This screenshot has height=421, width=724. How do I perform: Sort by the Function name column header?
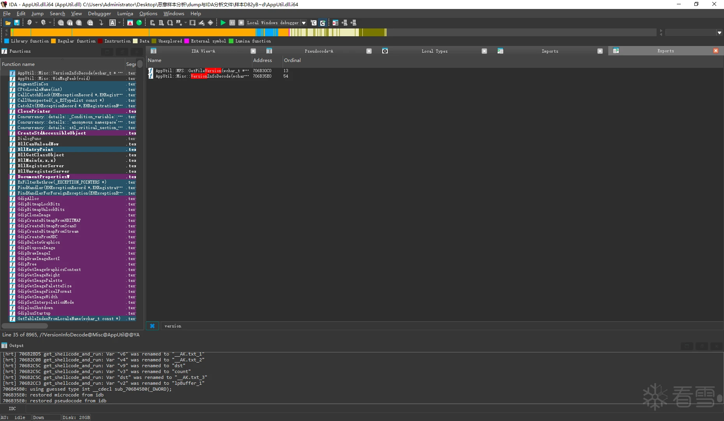click(x=62, y=64)
